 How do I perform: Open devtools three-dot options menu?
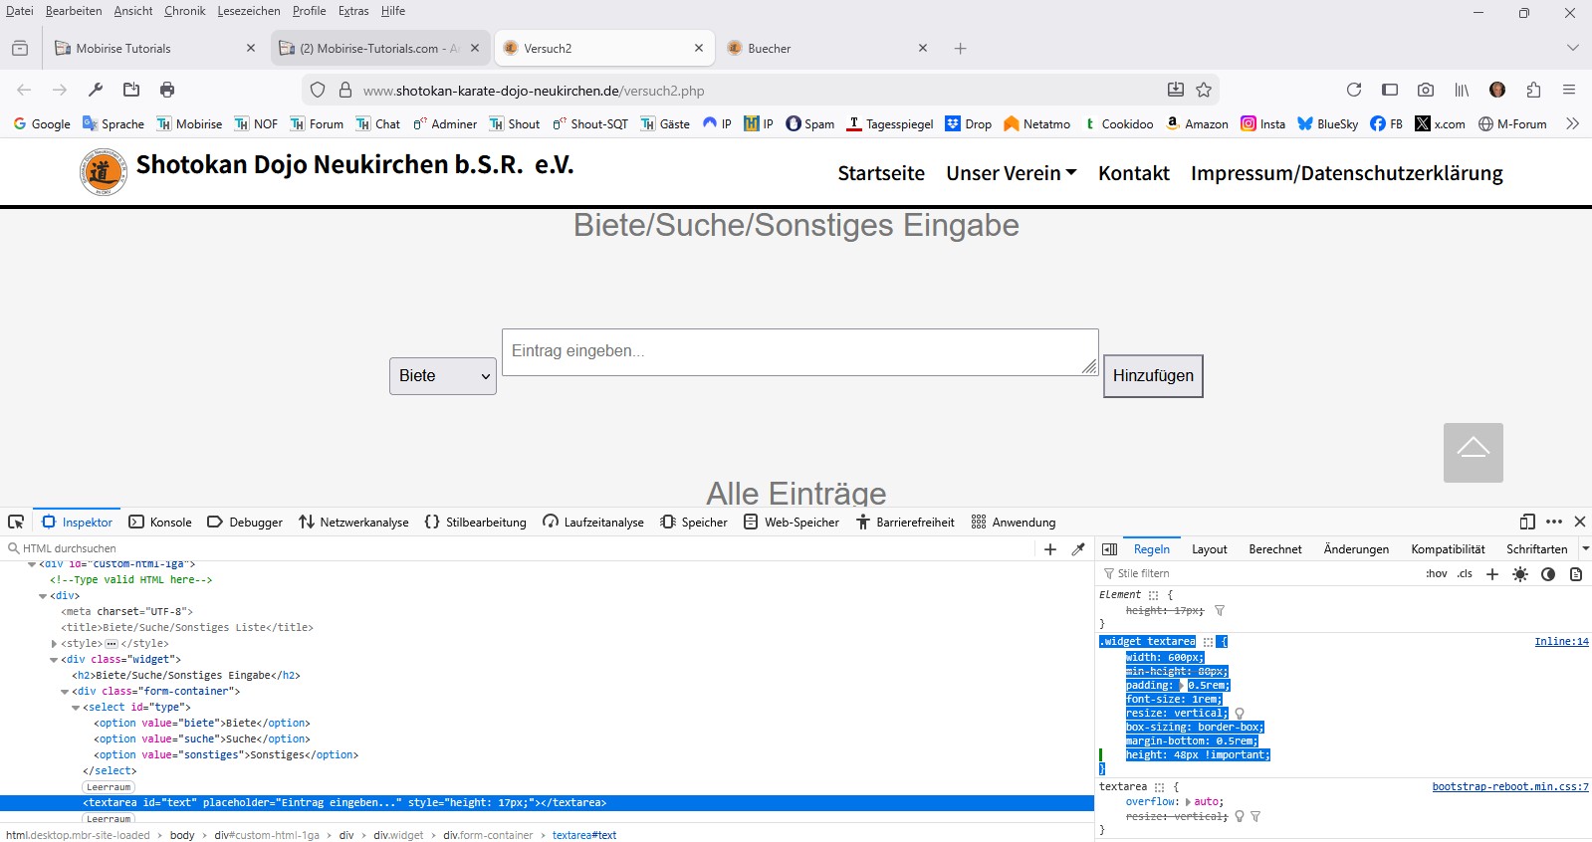pos(1553,522)
